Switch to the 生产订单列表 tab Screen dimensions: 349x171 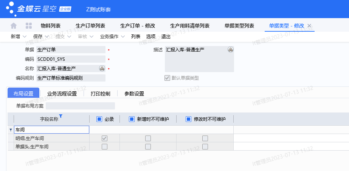tap(90, 26)
